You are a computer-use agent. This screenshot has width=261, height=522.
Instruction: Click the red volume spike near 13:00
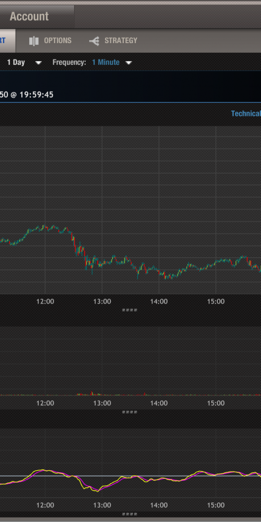click(92, 393)
